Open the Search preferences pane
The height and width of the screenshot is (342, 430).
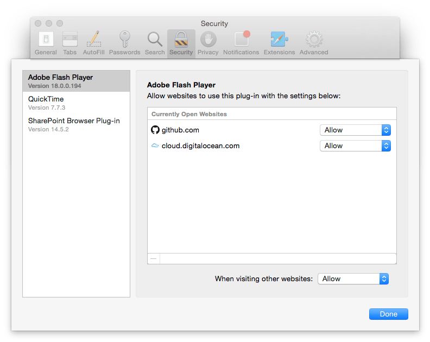[155, 43]
